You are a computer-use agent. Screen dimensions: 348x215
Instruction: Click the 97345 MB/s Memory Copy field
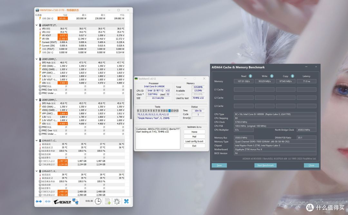[x=285, y=81]
